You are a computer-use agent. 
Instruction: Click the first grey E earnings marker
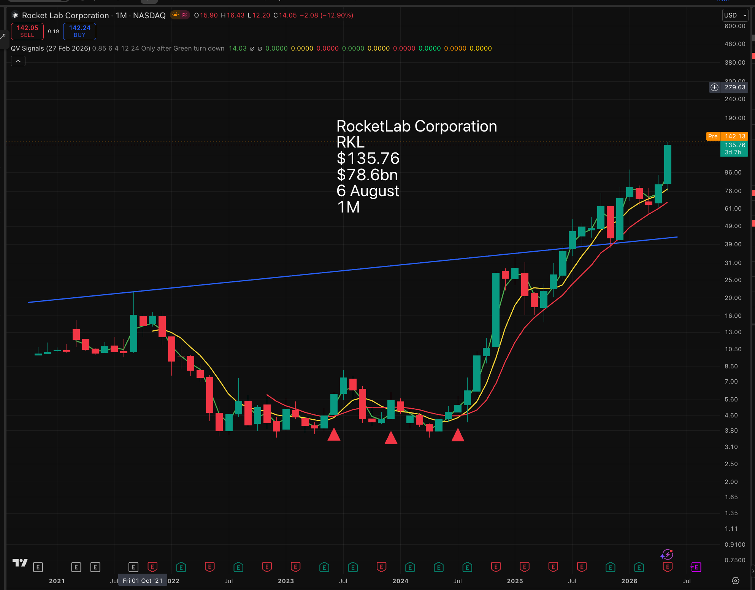click(x=38, y=567)
